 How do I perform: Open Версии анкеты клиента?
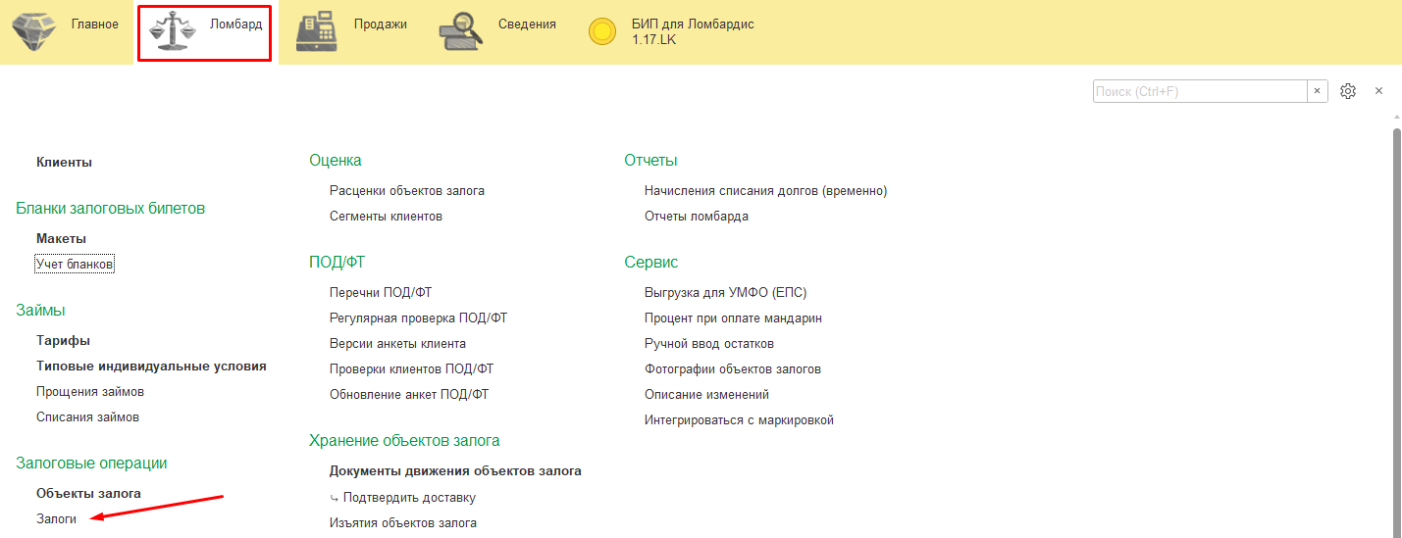tap(397, 343)
